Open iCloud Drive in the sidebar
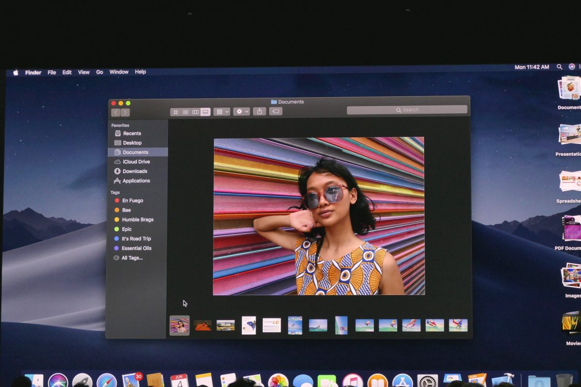Viewport: 581px width, 387px height. click(138, 162)
